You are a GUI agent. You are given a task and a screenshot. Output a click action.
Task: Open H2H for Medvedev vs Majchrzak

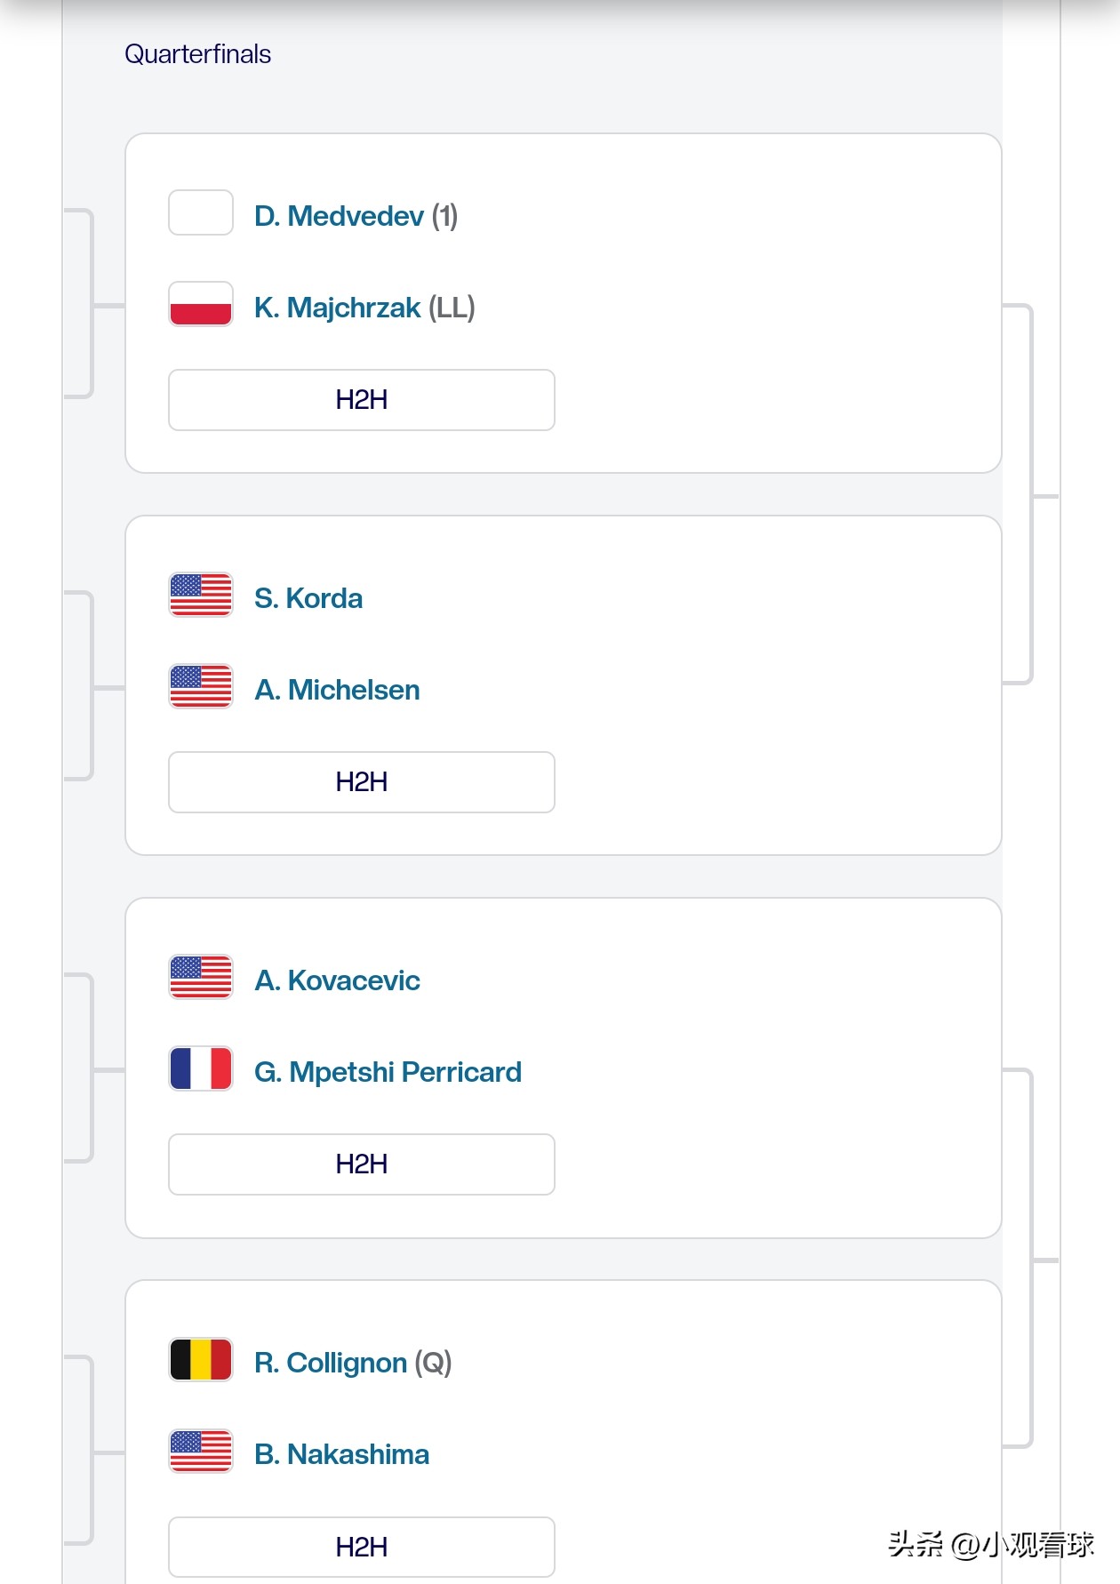tap(361, 400)
